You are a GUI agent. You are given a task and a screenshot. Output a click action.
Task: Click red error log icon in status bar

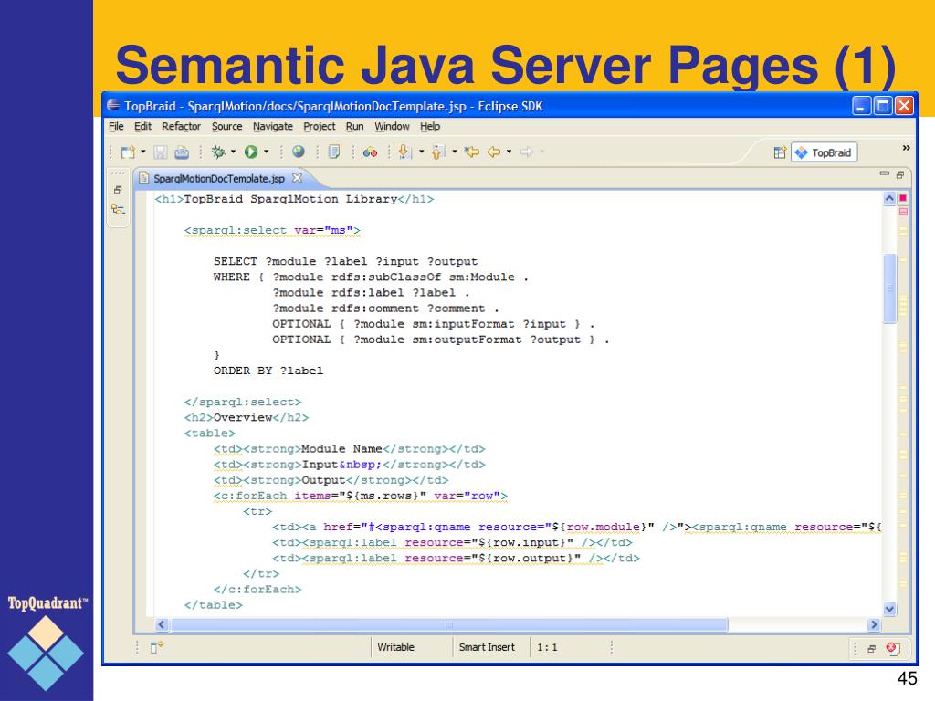click(x=892, y=649)
